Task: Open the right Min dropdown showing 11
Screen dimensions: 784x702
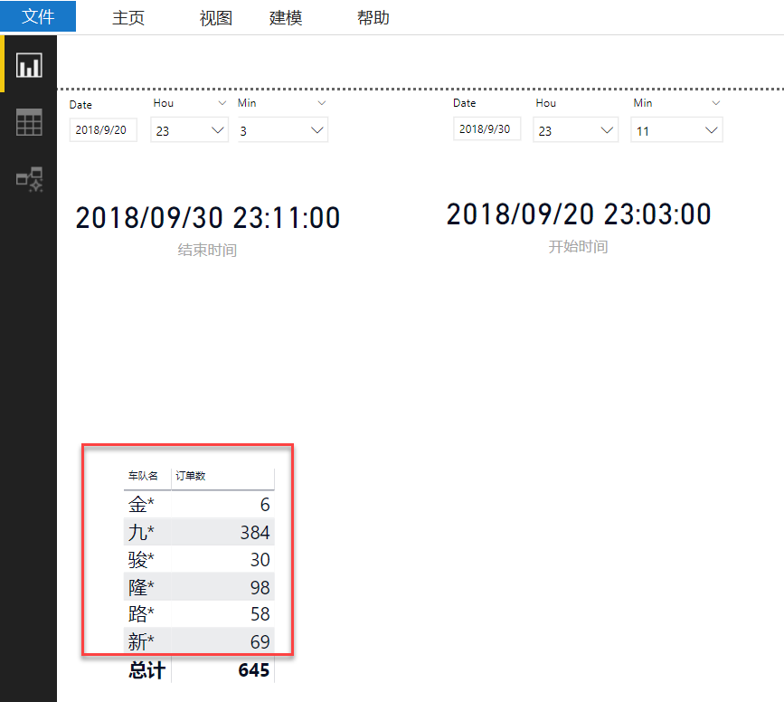Action: point(676,130)
